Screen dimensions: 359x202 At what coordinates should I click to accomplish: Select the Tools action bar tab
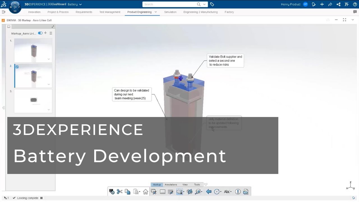click(197, 185)
